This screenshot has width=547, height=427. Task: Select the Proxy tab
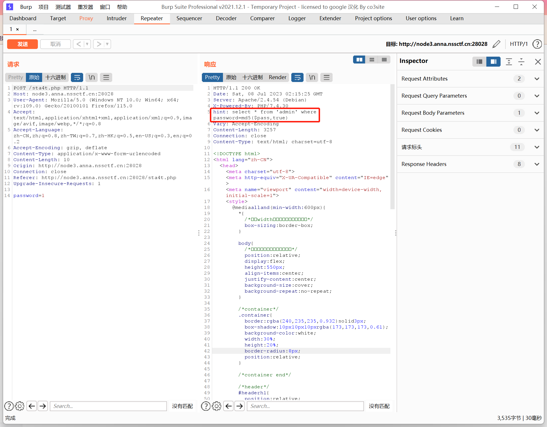pos(85,18)
